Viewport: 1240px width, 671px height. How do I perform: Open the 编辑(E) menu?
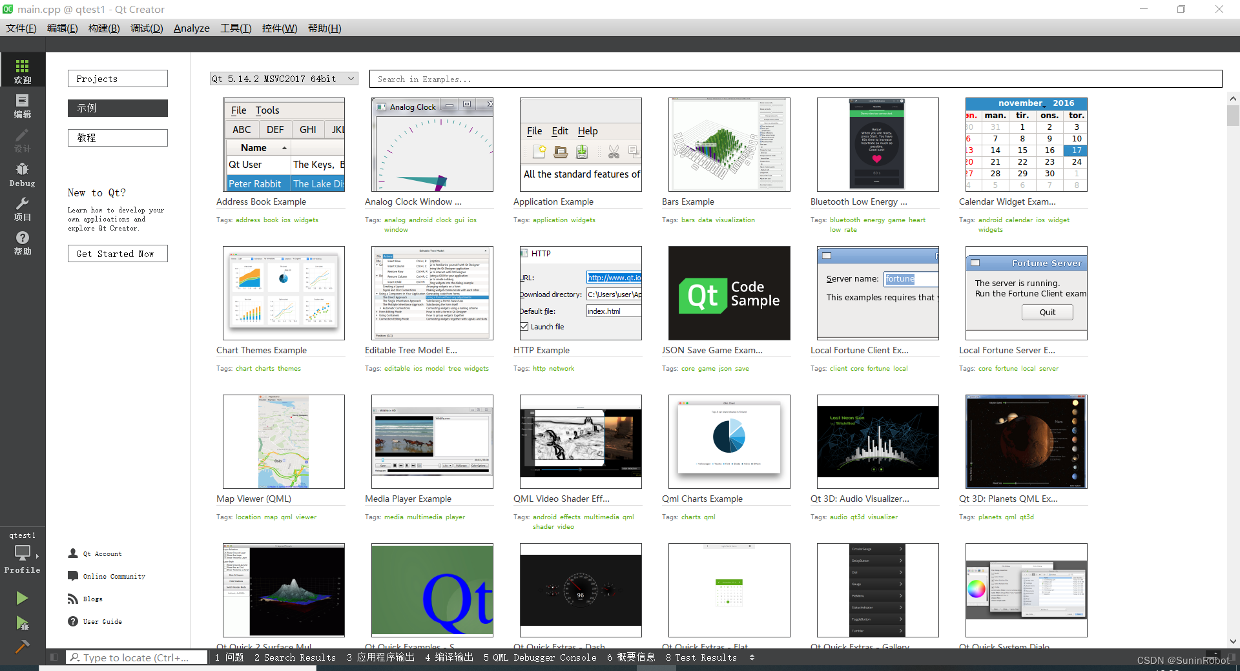click(x=63, y=28)
